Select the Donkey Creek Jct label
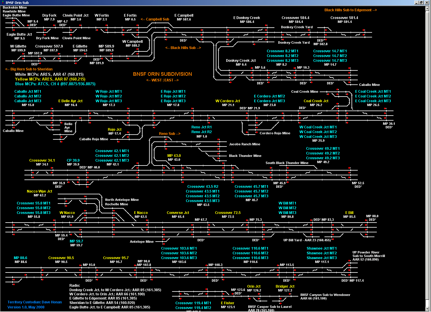 click(241, 61)
